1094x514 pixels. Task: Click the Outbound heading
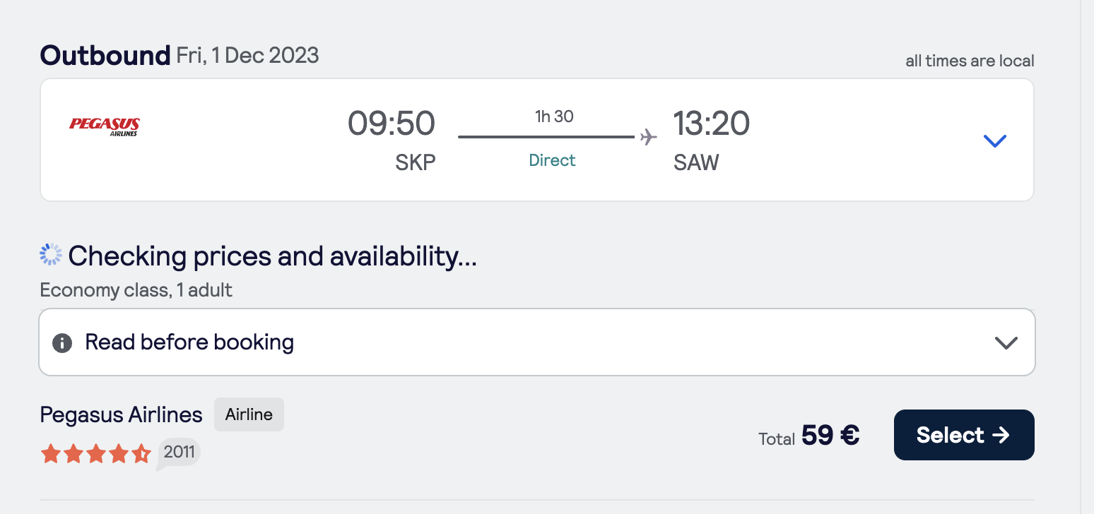click(105, 55)
